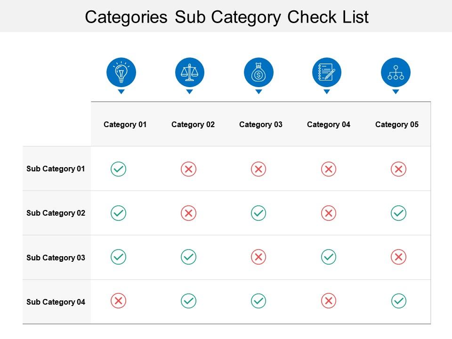The width and height of the screenshot is (452, 339).
Task: Click red cross for Sub Category 04, Category 01
Action: pos(118,300)
